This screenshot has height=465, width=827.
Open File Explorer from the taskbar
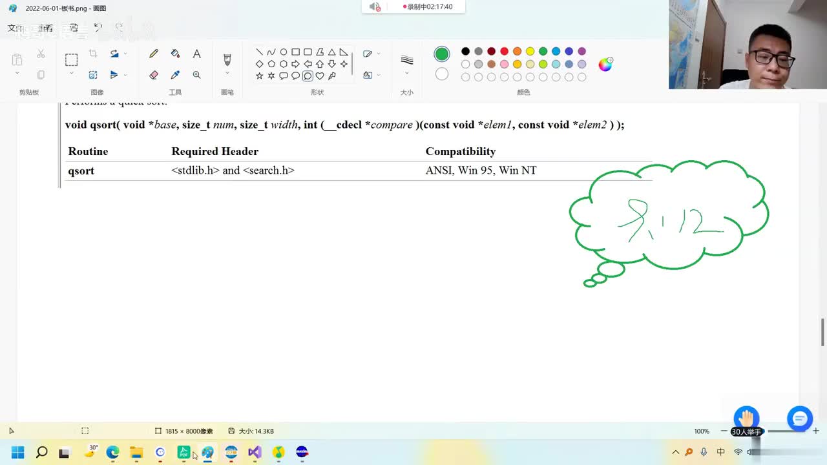click(x=136, y=452)
